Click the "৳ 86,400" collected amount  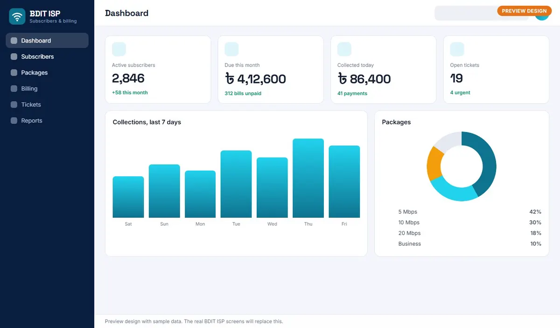(364, 79)
